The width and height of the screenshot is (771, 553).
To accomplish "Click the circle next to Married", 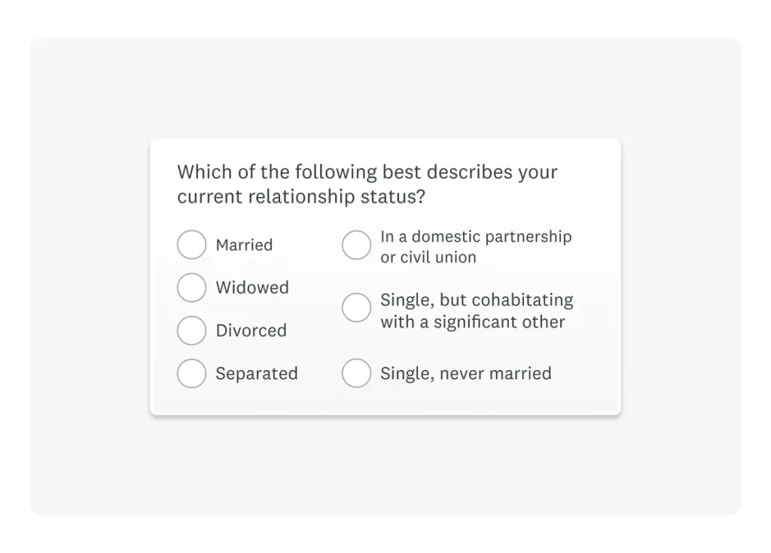I will pos(191,245).
